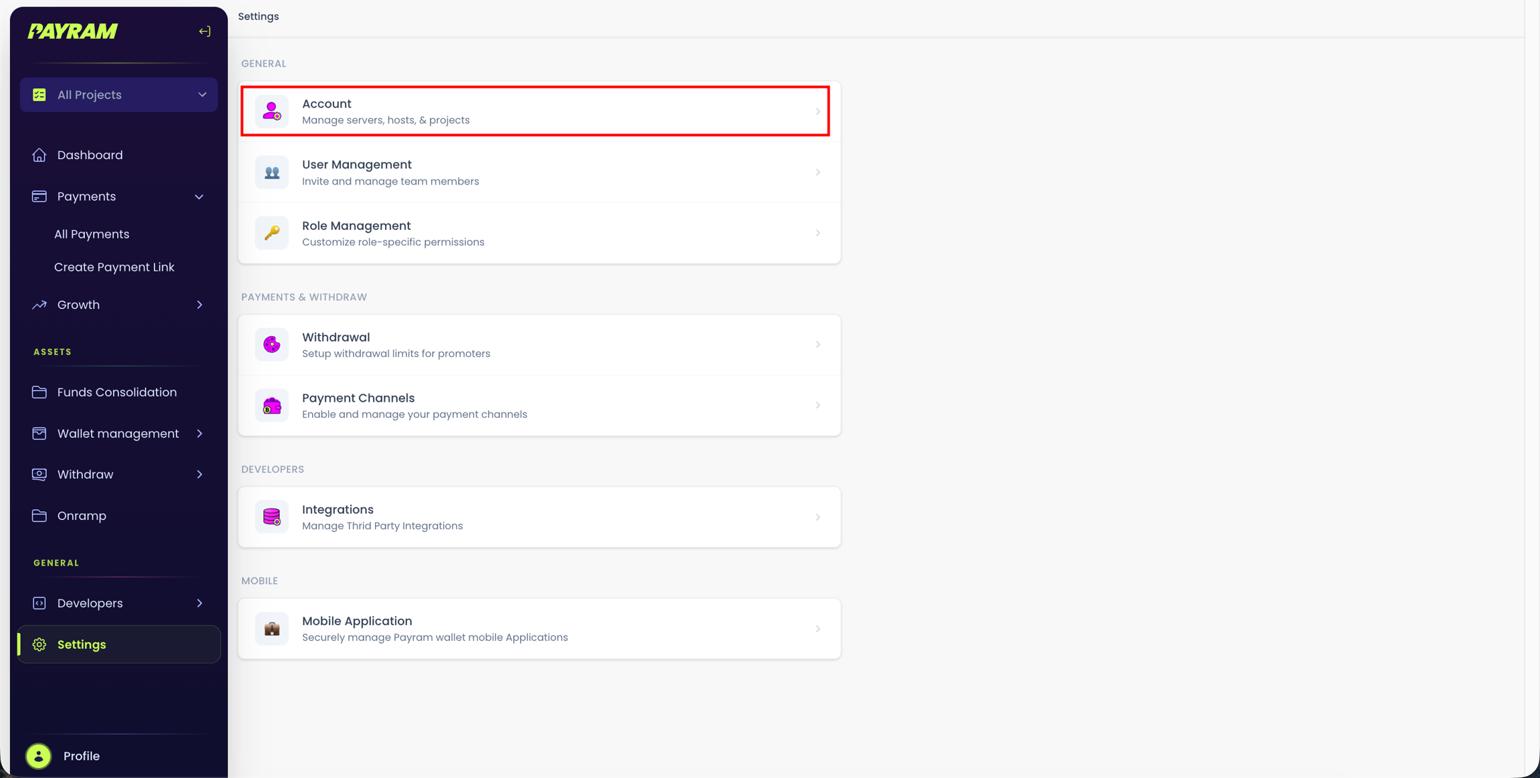The height and width of the screenshot is (778, 1540).
Task: Open the All Payments link
Action: (92, 235)
